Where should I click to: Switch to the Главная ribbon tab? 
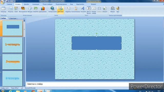tap(9, 4)
